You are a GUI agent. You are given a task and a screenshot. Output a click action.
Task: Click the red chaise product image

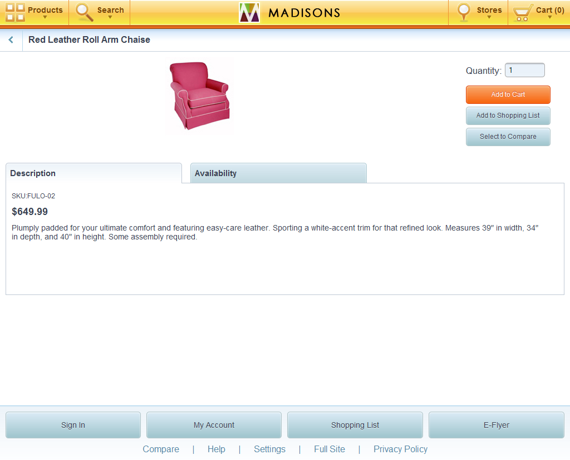(x=199, y=96)
